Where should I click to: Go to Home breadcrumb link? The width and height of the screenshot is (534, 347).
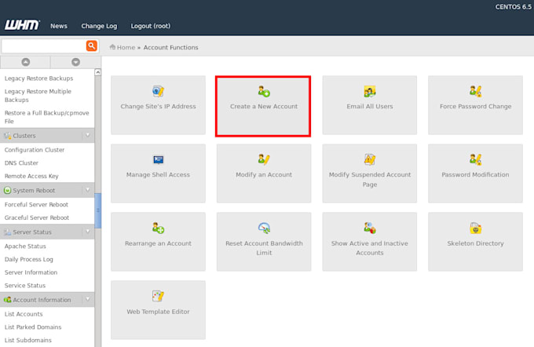pyautogui.click(x=126, y=47)
